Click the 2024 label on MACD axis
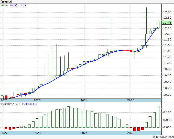This screenshot has width=174, height=139. click(84, 133)
